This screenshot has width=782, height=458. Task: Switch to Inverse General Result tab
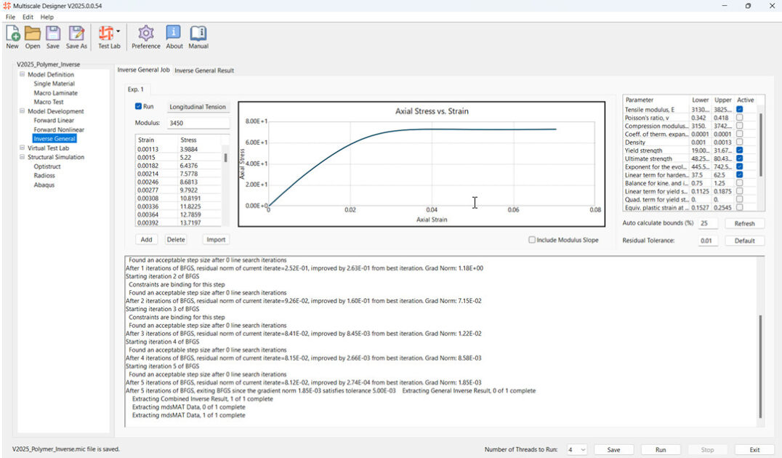point(204,71)
